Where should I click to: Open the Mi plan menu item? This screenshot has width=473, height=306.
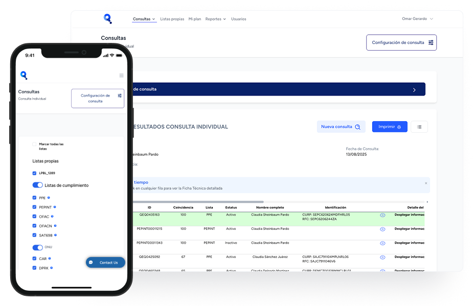[x=194, y=19]
